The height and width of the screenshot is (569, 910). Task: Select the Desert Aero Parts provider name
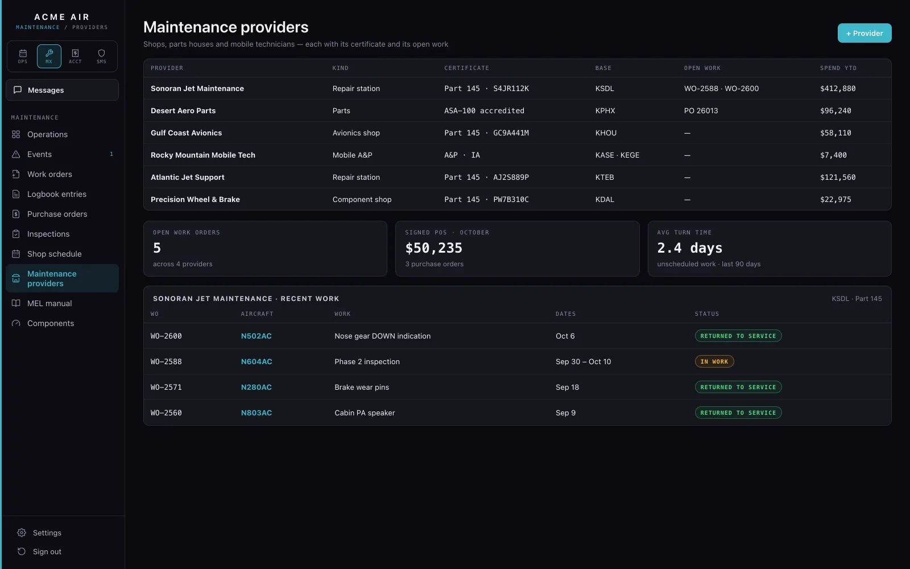point(183,110)
